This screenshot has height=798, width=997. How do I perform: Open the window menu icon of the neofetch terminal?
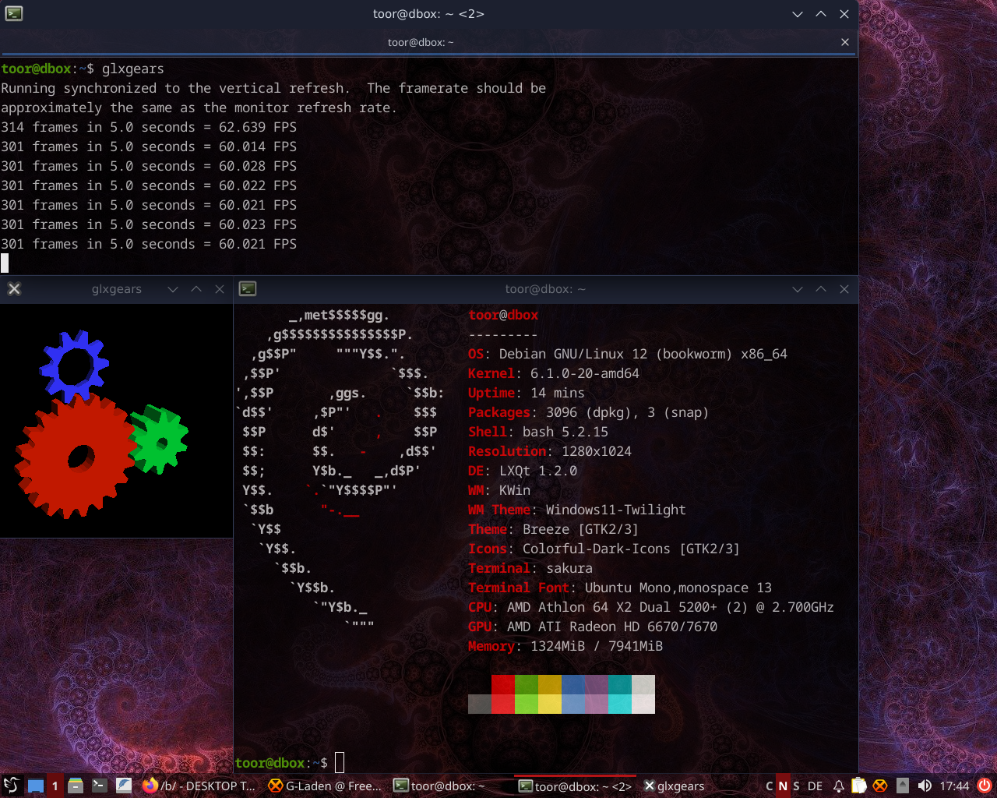(x=248, y=289)
